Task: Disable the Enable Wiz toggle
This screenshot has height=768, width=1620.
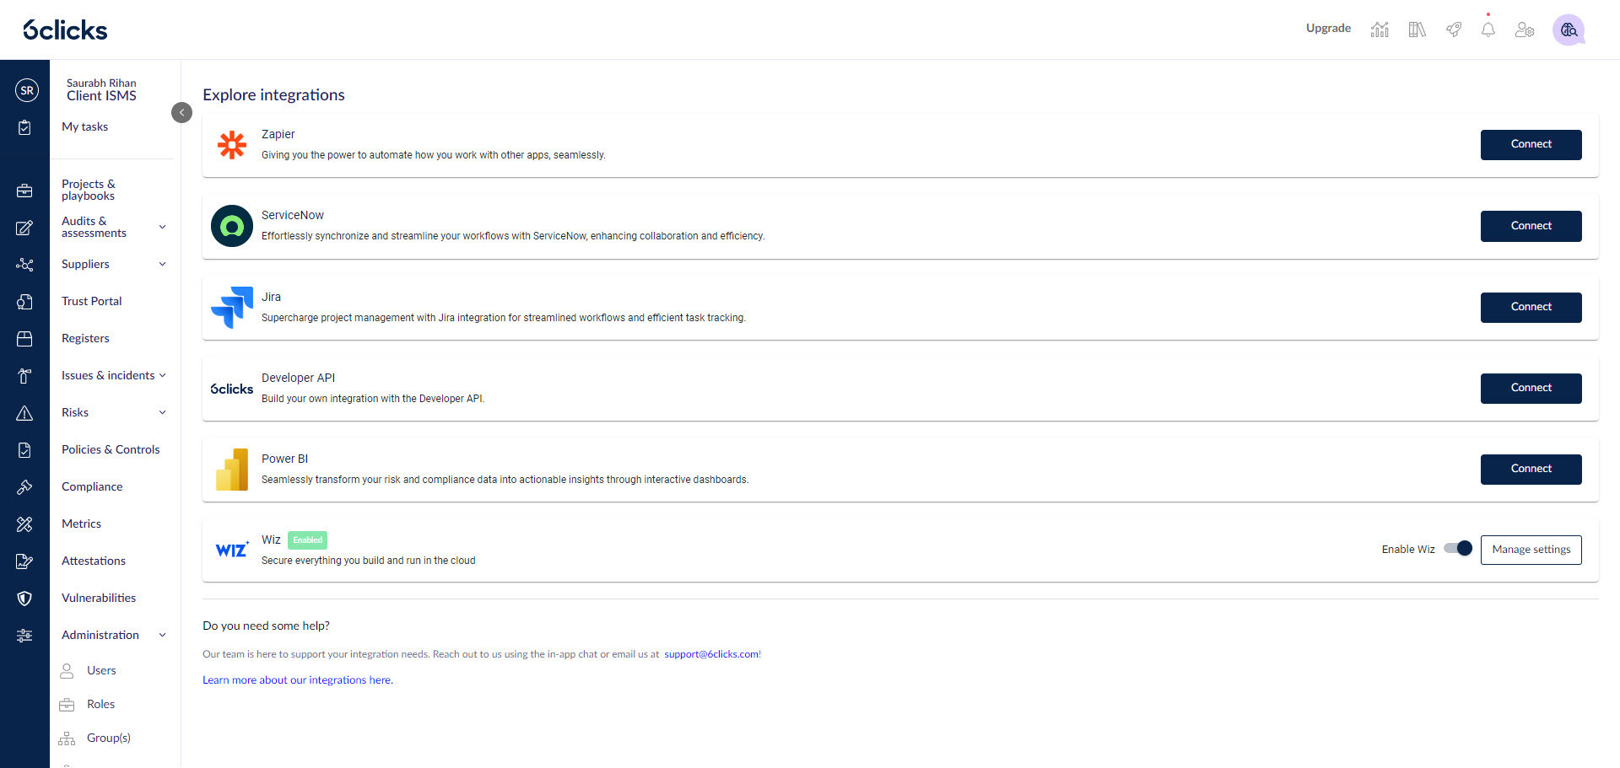Action: [x=1457, y=549]
